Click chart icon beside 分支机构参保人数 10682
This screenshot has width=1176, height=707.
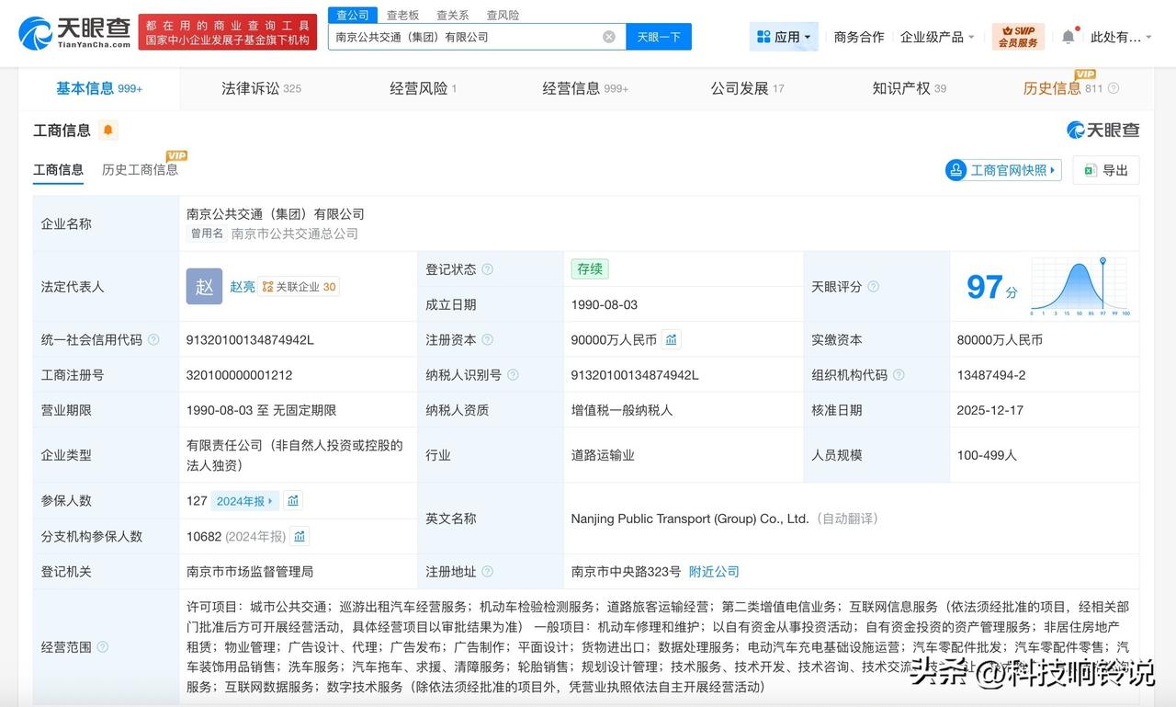(299, 536)
